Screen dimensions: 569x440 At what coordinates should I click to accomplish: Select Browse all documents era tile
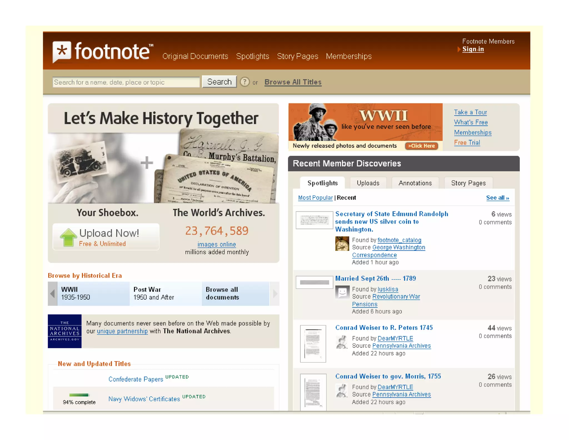tap(236, 294)
